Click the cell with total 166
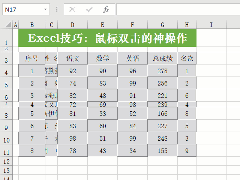The height and width of the screenshot is (180, 240). point(162,113)
